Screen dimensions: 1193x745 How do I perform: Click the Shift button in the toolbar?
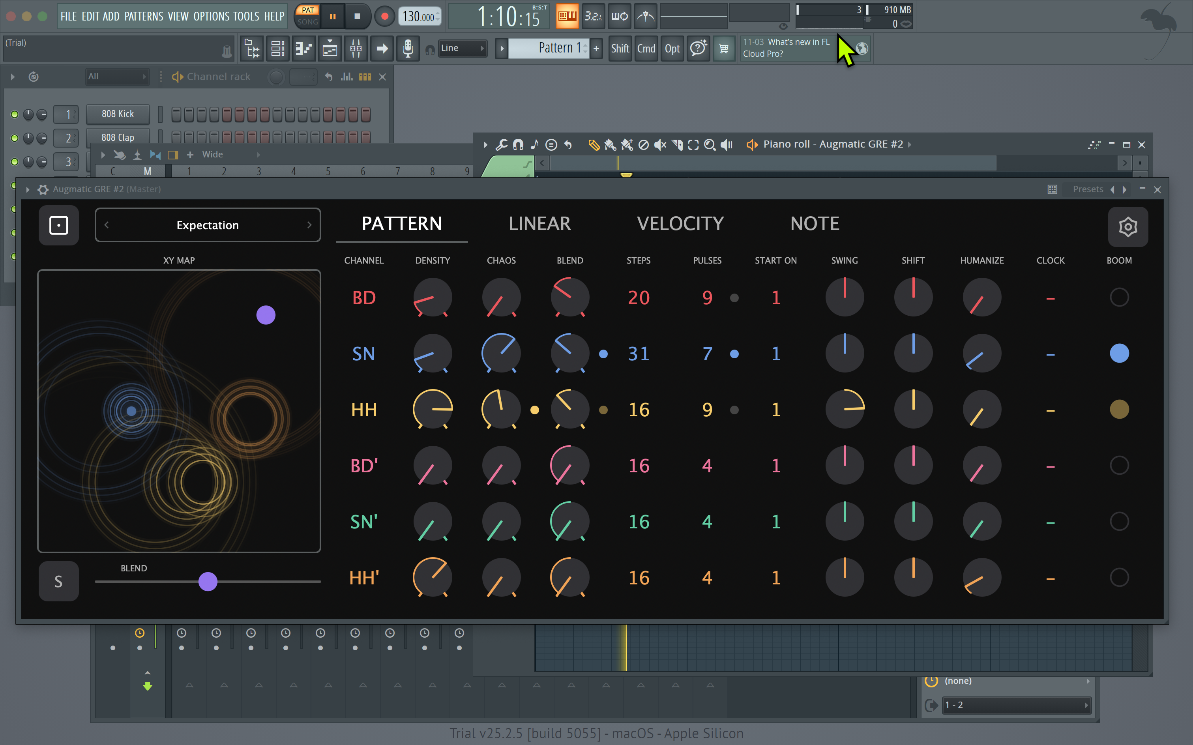click(620, 48)
